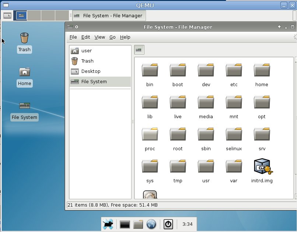Open the dev folder icon

(206, 70)
